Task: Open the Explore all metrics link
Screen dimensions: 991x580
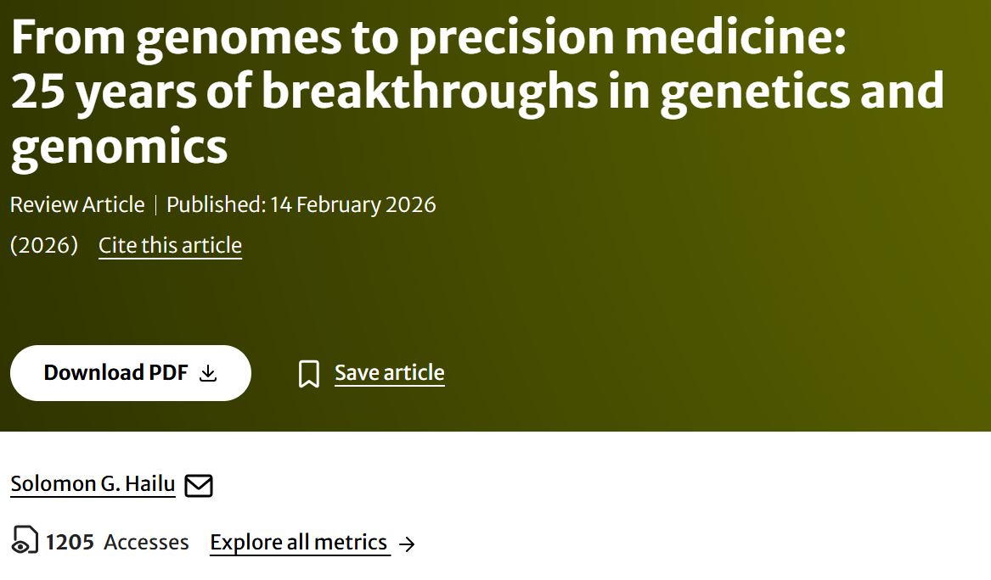Action: 298,542
